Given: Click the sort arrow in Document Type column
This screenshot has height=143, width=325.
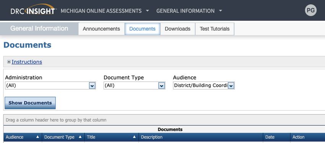Looking at the screenshot, I should click(80, 137).
